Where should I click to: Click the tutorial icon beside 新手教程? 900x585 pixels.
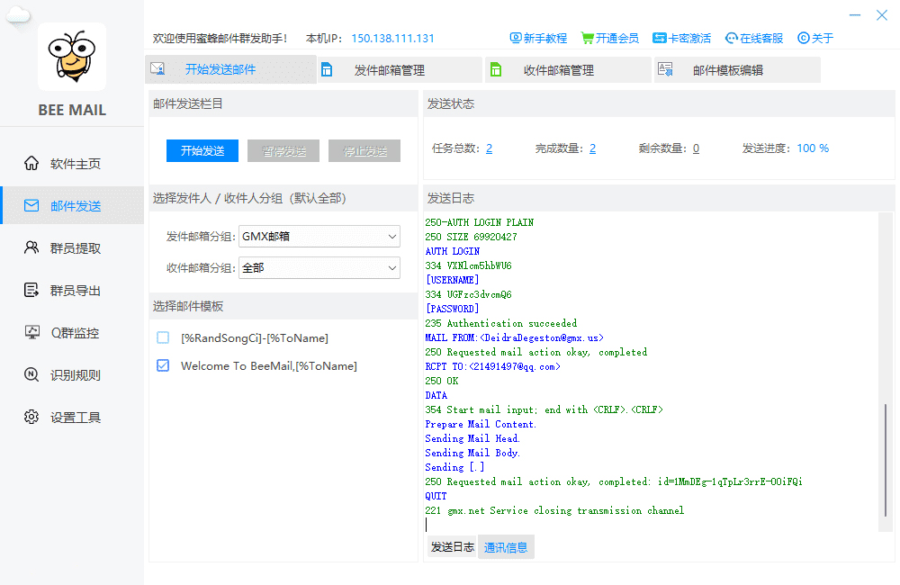pyautogui.click(x=516, y=38)
